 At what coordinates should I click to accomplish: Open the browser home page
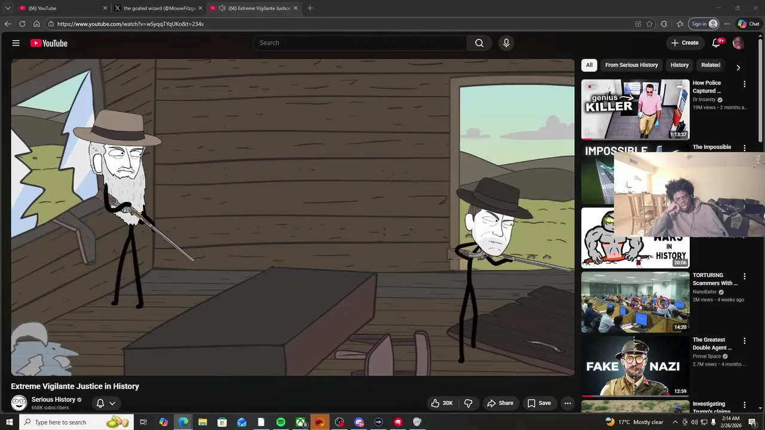36,24
